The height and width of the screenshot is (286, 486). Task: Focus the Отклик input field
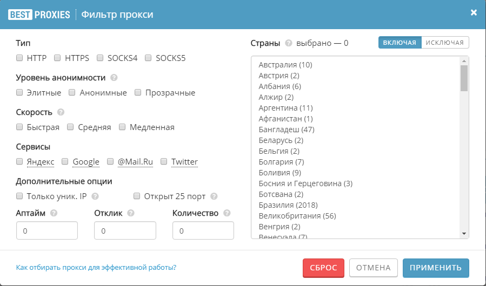pos(125,230)
